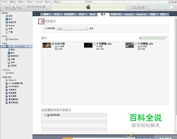Switch to Cover Flow view button
The width and height of the screenshot is (177, 139).
coord(143,7)
